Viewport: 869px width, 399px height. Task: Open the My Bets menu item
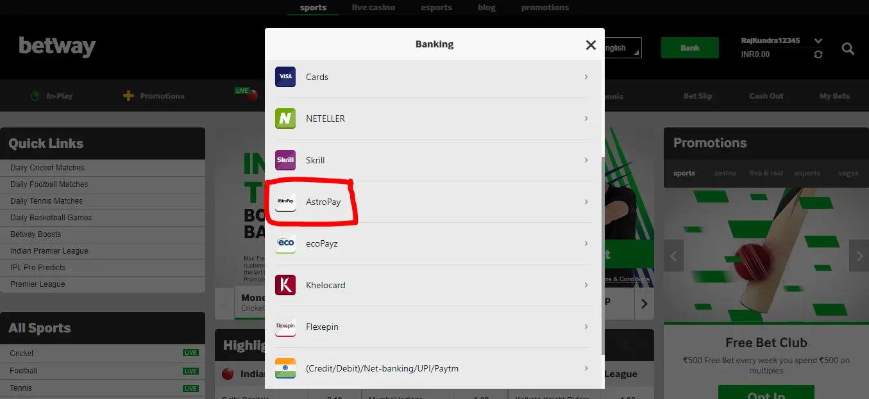[834, 96]
